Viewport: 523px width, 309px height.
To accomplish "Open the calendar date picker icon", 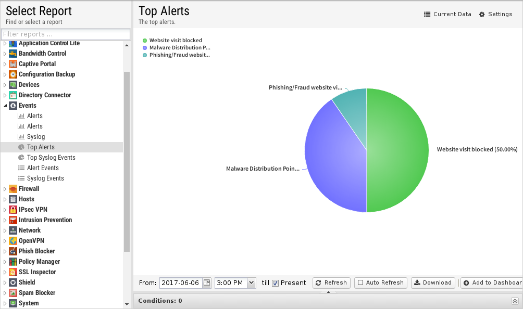I will (x=207, y=282).
